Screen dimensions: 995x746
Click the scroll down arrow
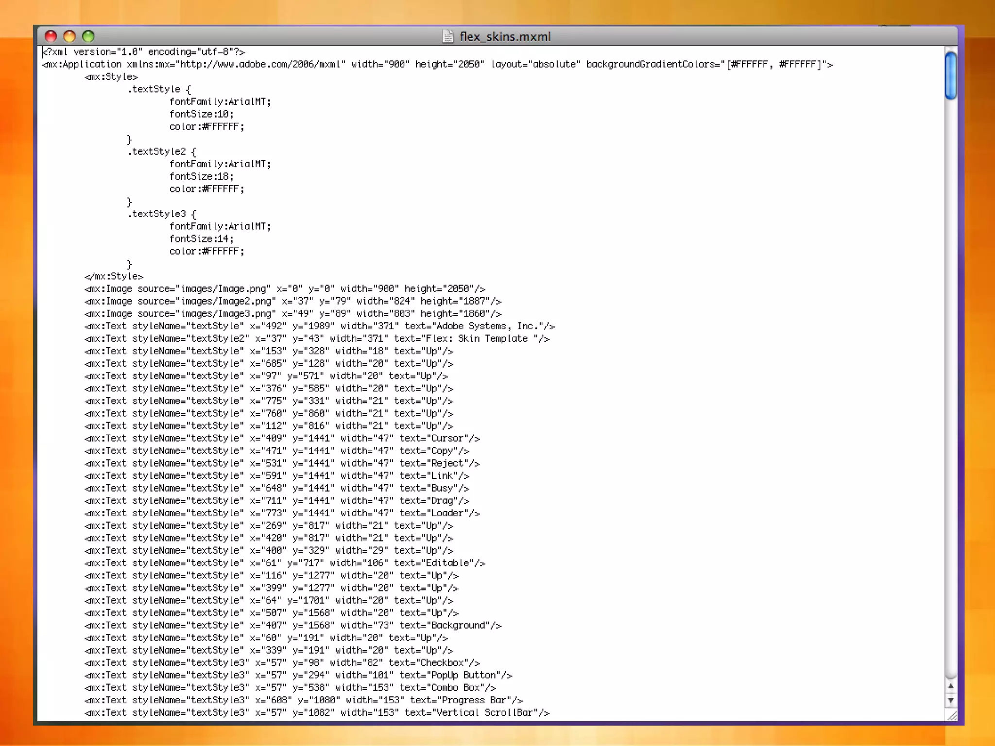(951, 700)
